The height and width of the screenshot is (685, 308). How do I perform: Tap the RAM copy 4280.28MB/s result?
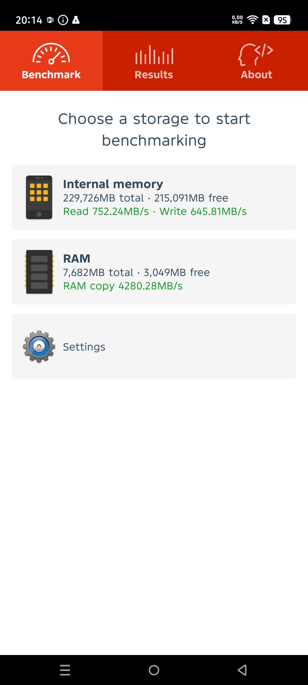click(x=123, y=286)
